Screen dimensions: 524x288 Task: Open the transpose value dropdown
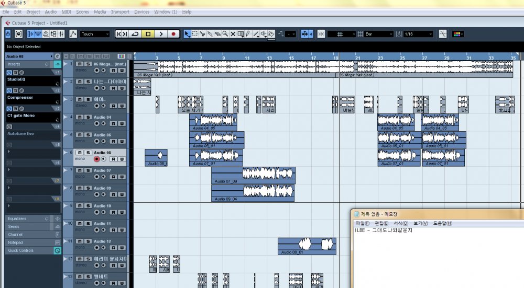[x=290, y=34]
